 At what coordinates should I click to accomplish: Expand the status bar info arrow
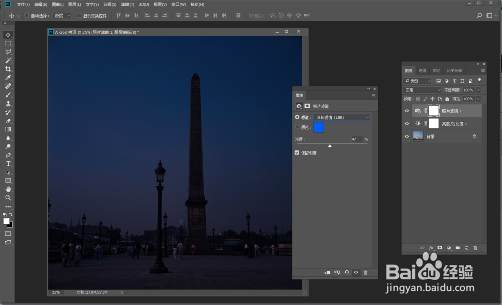pos(122,292)
